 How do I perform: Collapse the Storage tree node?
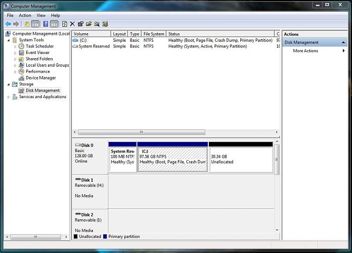8,84
